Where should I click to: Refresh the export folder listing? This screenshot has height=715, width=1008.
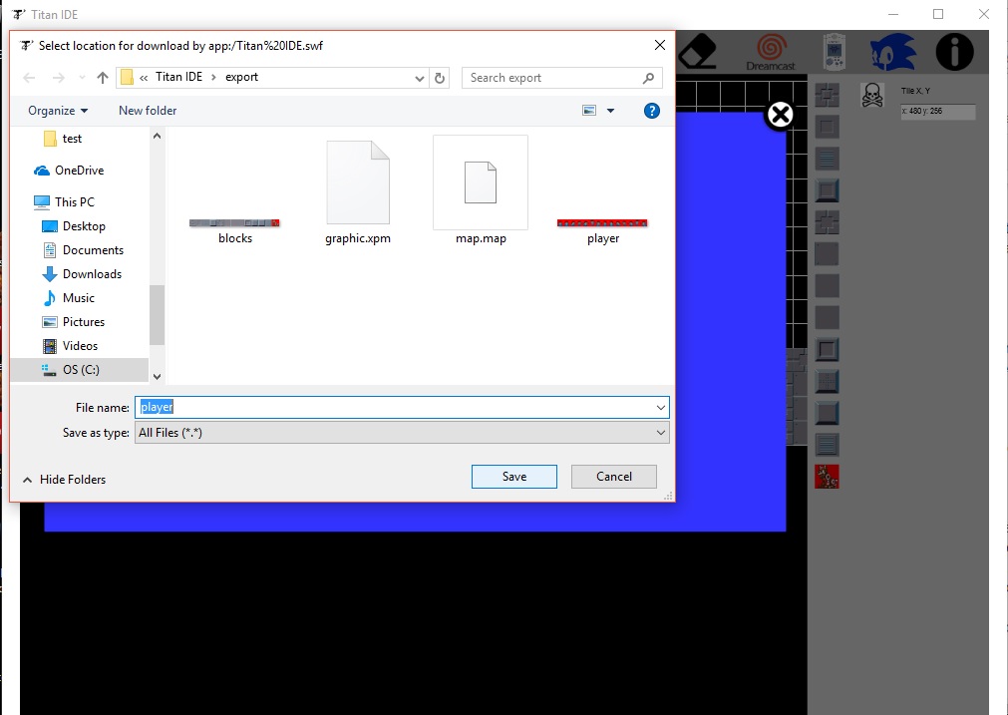pos(440,78)
